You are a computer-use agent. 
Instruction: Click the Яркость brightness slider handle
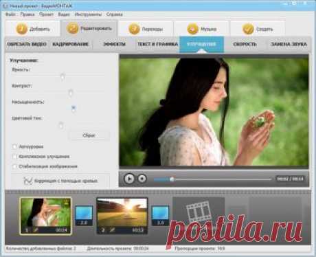point(63,77)
